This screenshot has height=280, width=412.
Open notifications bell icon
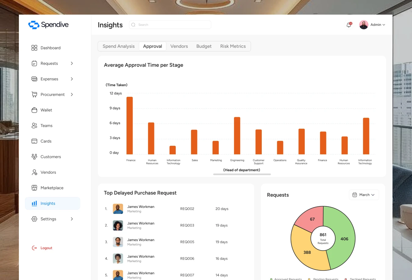pyautogui.click(x=349, y=25)
